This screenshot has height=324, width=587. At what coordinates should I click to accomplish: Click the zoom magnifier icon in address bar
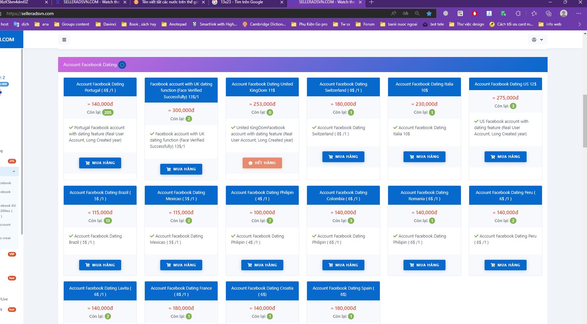(x=417, y=13)
